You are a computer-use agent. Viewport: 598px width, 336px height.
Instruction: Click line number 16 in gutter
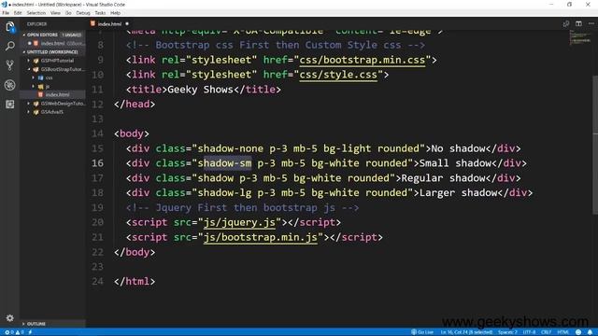(97, 163)
